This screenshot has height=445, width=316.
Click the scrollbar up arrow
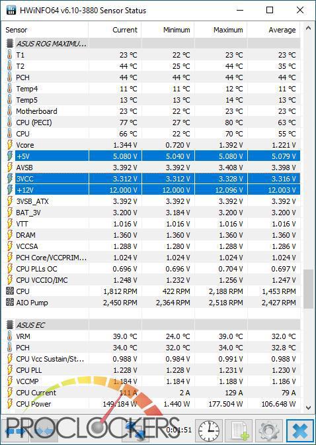308,28
